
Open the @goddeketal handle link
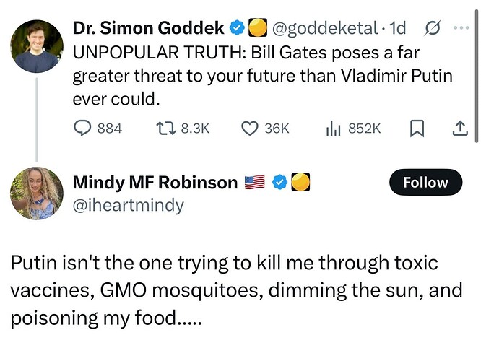[x=325, y=28]
